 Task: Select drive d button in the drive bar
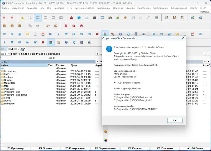10,49
